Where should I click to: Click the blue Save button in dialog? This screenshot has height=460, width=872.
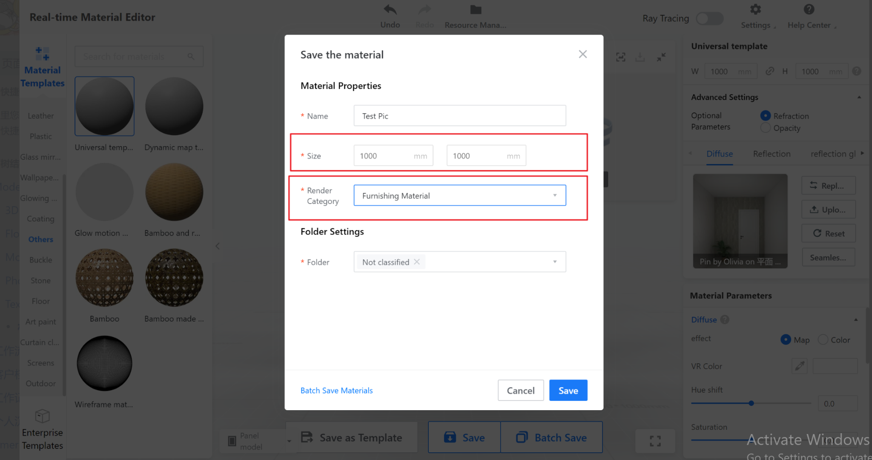pyautogui.click(x=568, y=390)
